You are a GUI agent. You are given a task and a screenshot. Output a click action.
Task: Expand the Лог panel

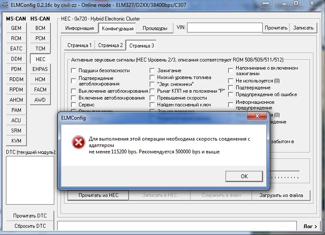[310, 226]
